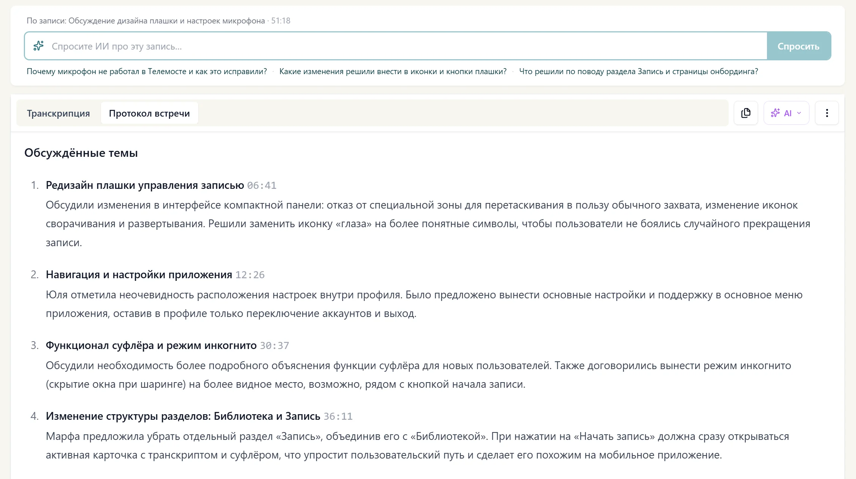Click the paragraph starting Обсудили изменения в интерфейсе
The width and height of the screenshot is (856, 479).
[x=428, y=223]
